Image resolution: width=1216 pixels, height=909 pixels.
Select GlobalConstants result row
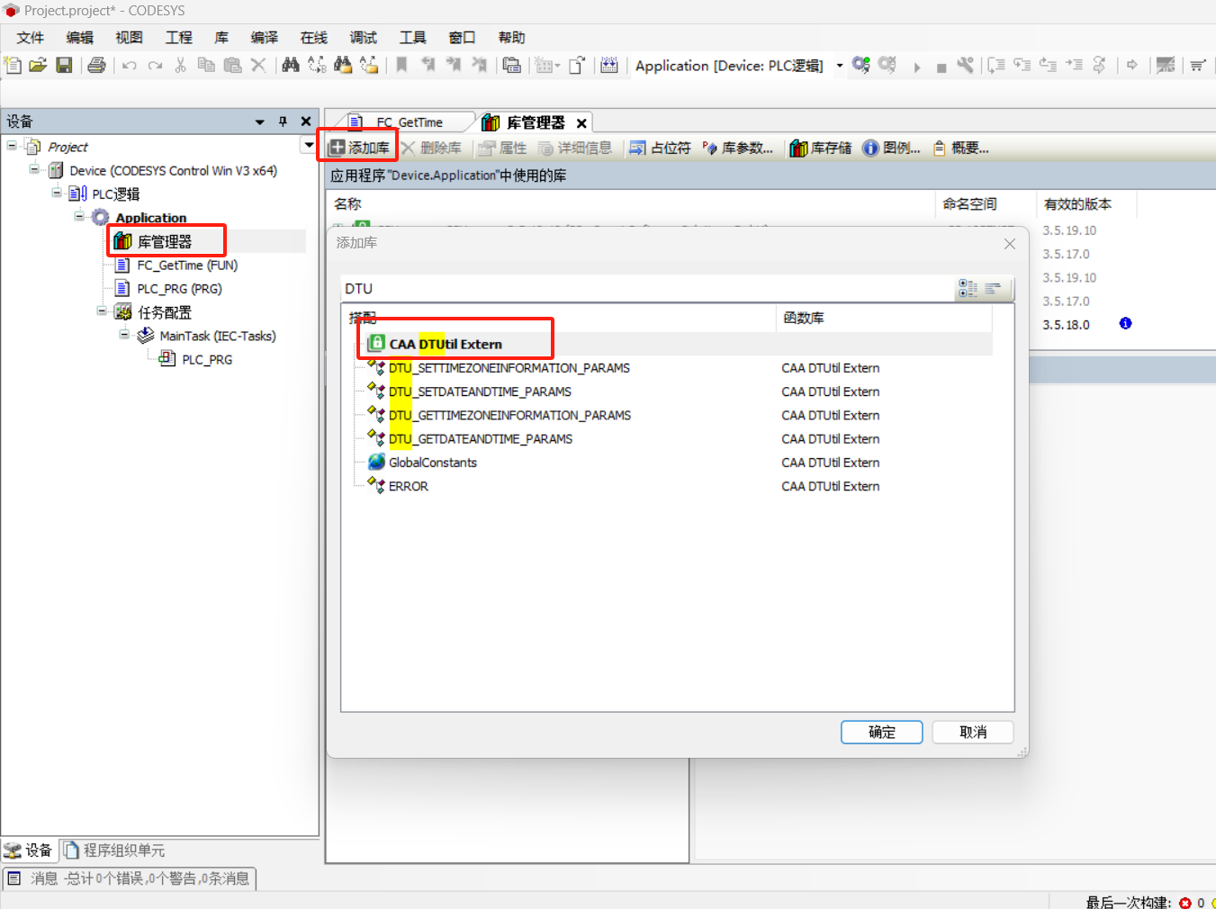pyautogui.click(x=433, y=463)
